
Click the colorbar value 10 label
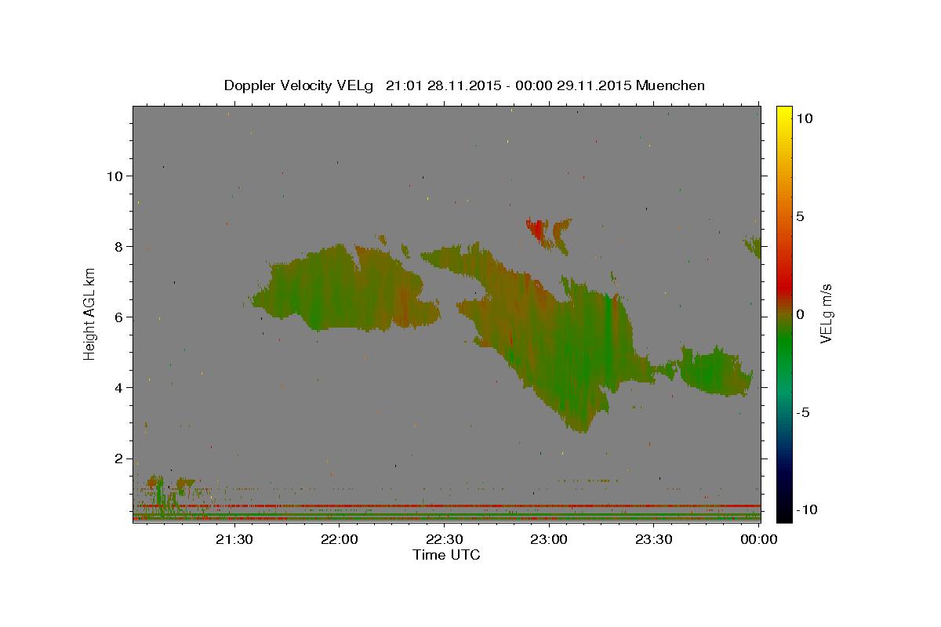pos(805,118)
